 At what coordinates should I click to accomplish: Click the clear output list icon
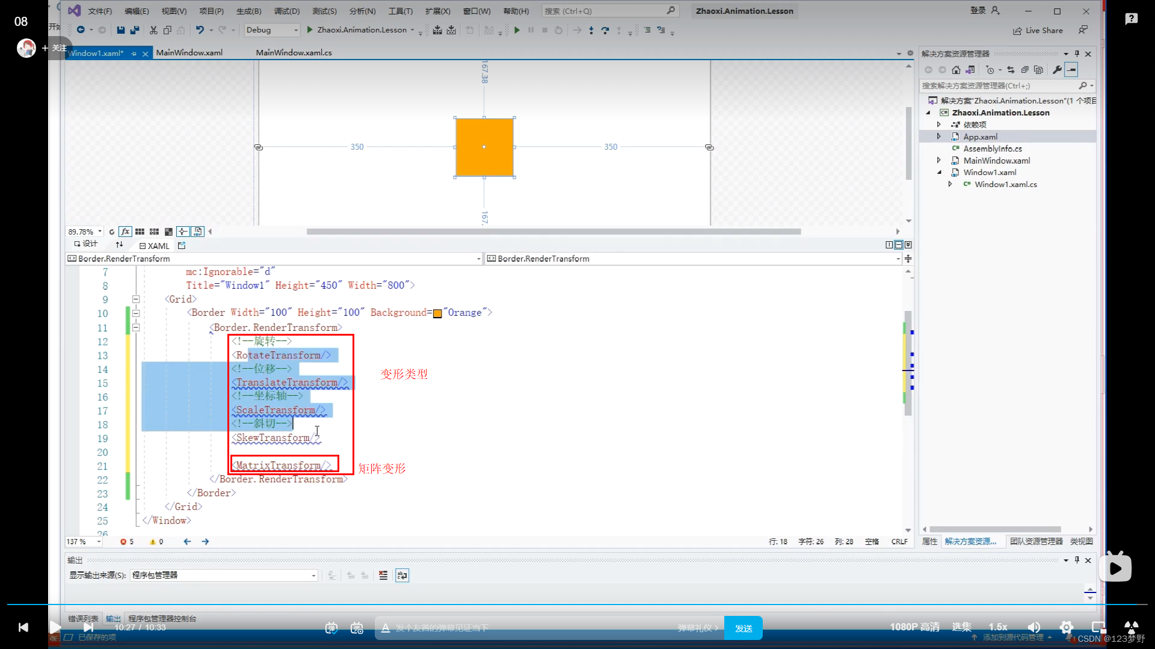click(383, 576)
